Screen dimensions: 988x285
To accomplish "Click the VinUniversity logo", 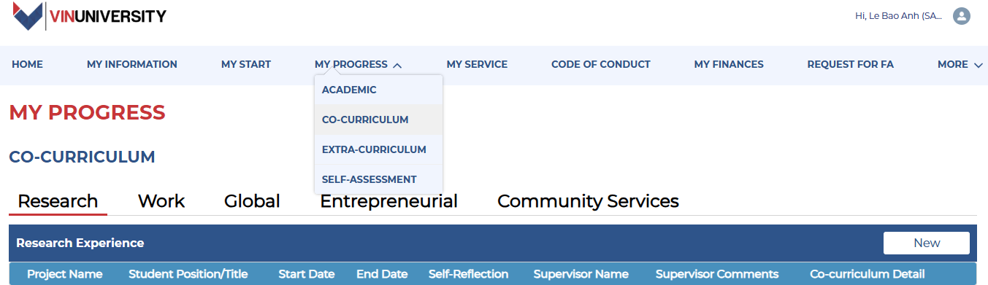I will [89, 16].
